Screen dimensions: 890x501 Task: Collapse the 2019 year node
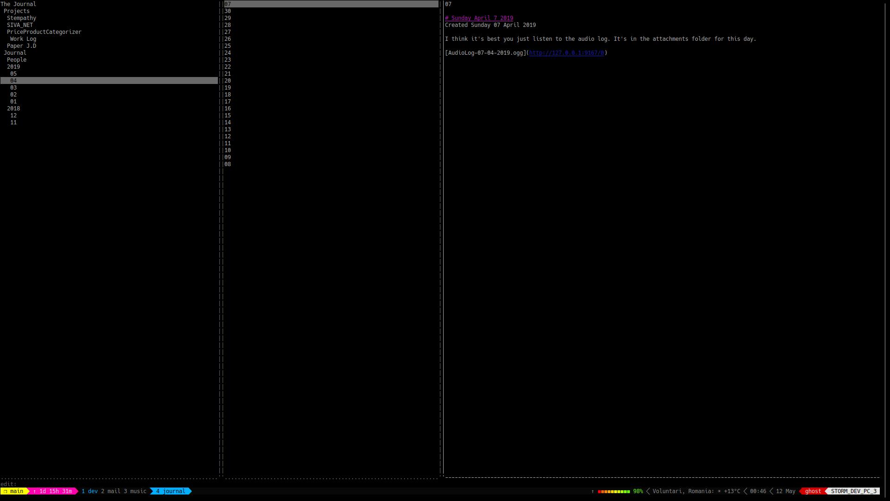pos(13,66)
